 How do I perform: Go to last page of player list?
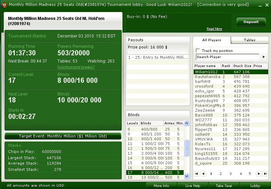coord(265,174)
